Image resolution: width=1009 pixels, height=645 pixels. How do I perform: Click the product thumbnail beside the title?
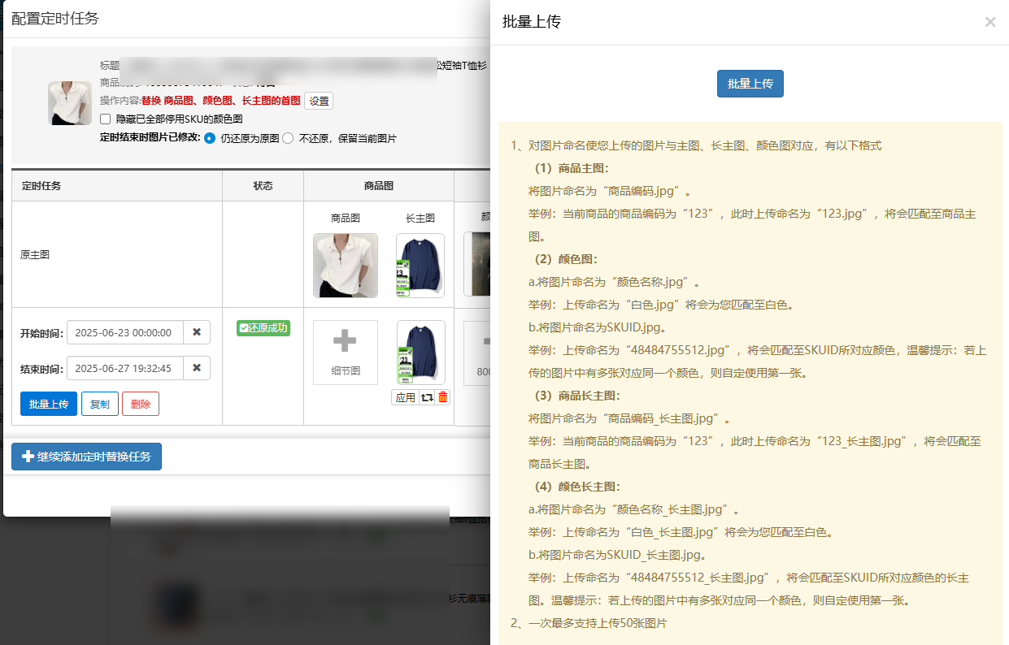(x=70, y=102)
